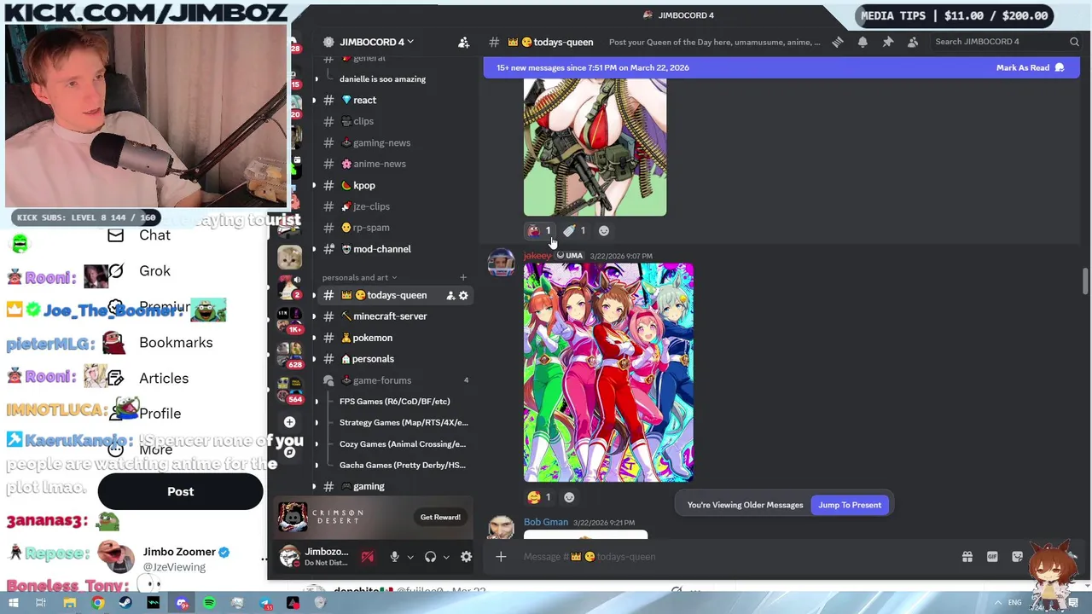The image size is (1092, 614).
Task: Toggle reaction under the uma rangers image
Action: click(x=539, y=497)
